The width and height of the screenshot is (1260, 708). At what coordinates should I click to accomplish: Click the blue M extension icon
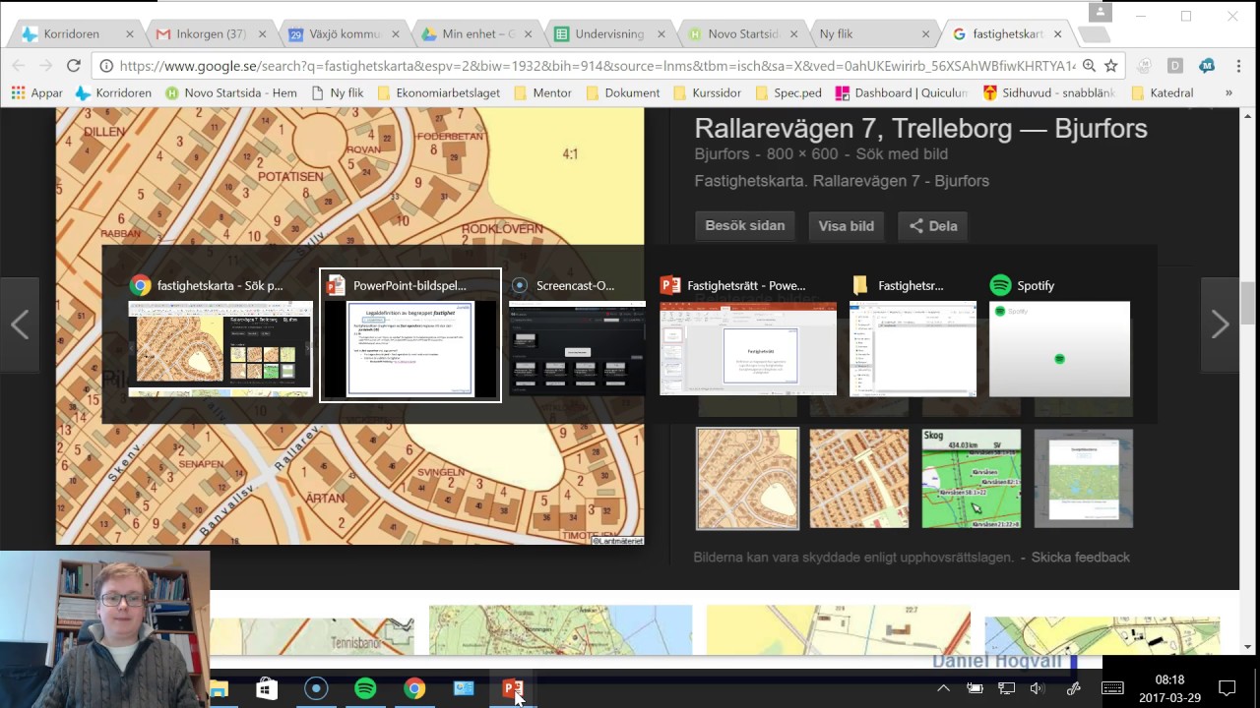pyautogui.click(x=1207, y=66)
